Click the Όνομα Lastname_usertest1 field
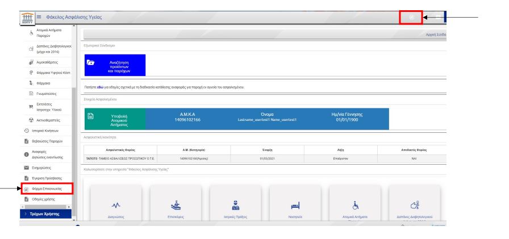 coord(267,117)
